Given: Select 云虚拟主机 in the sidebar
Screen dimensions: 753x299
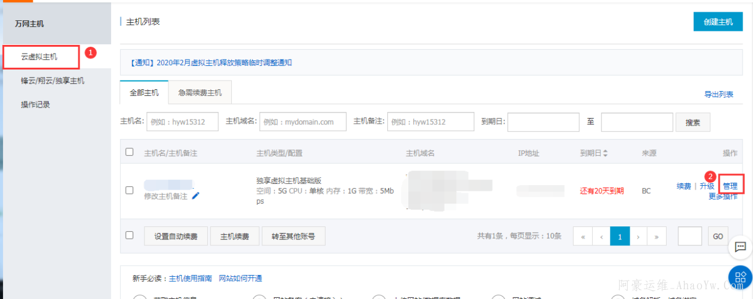Looking at the screenshot, I should tap(39, 57).
